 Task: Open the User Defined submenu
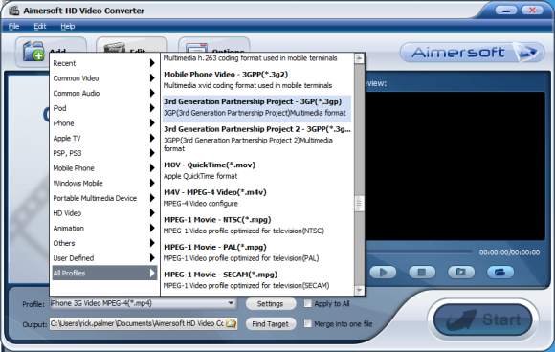tap(104, 258)
